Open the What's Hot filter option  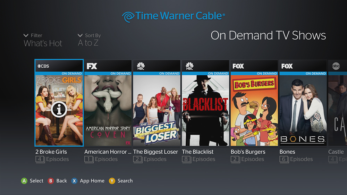(x=43, y=43)
